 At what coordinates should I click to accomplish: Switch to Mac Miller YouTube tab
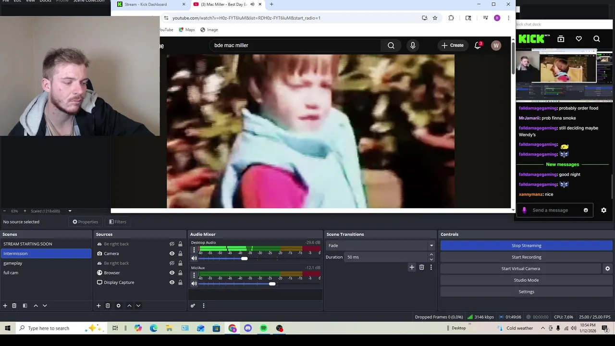(224, 4)
